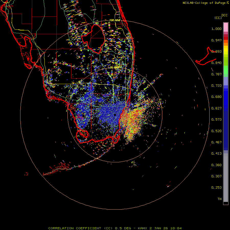Select the 0.467 legend value
Viewport: 230px width, 230px height.
pyautogui.click(x=216, y=142)
